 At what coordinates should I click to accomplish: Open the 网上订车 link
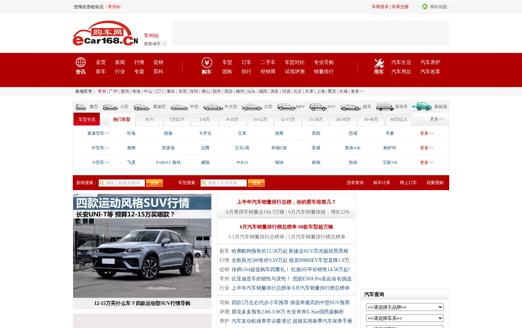[408, 183]
